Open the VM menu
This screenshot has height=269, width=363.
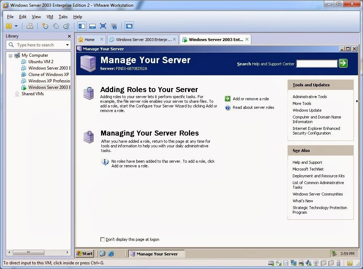[50, 17]
